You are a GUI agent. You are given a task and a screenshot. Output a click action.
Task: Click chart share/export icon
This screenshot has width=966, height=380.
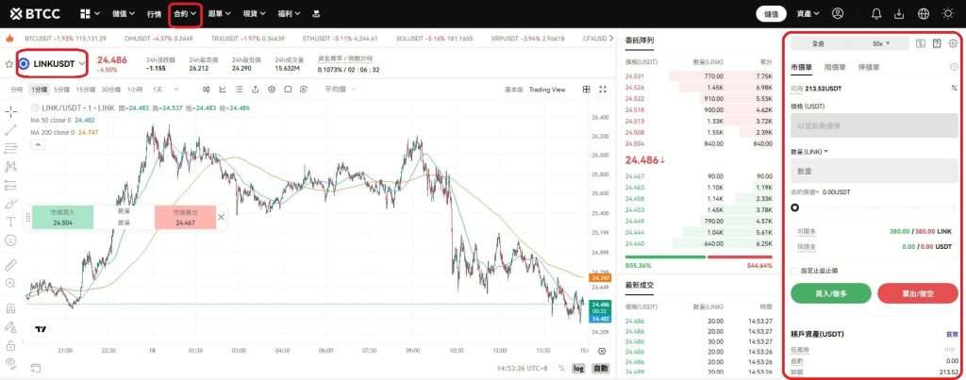click(255, 90)
